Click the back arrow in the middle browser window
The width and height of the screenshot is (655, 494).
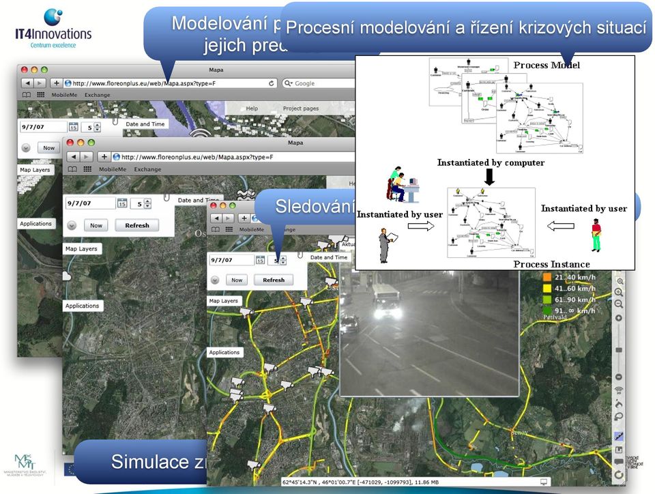tap(74, 157)
